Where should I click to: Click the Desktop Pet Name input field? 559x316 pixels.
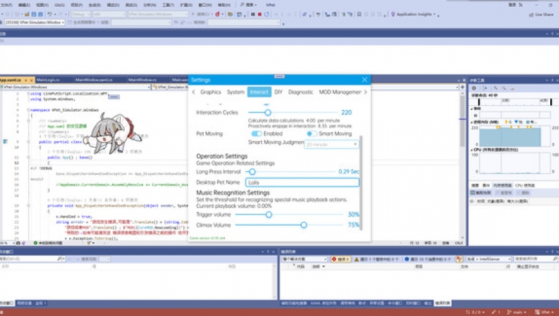302,182
